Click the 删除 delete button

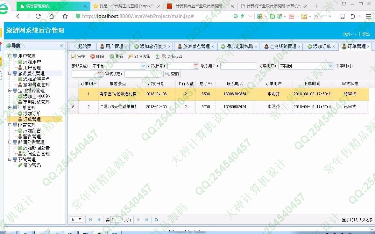(x=97, y=56)
